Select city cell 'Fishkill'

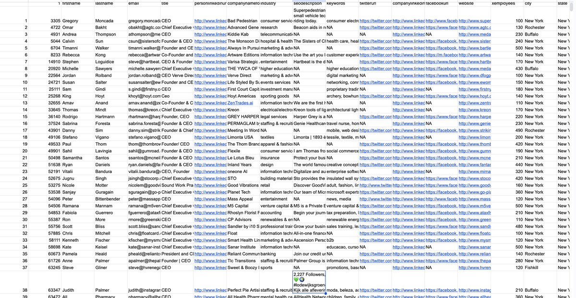click(x=540, y=267)
